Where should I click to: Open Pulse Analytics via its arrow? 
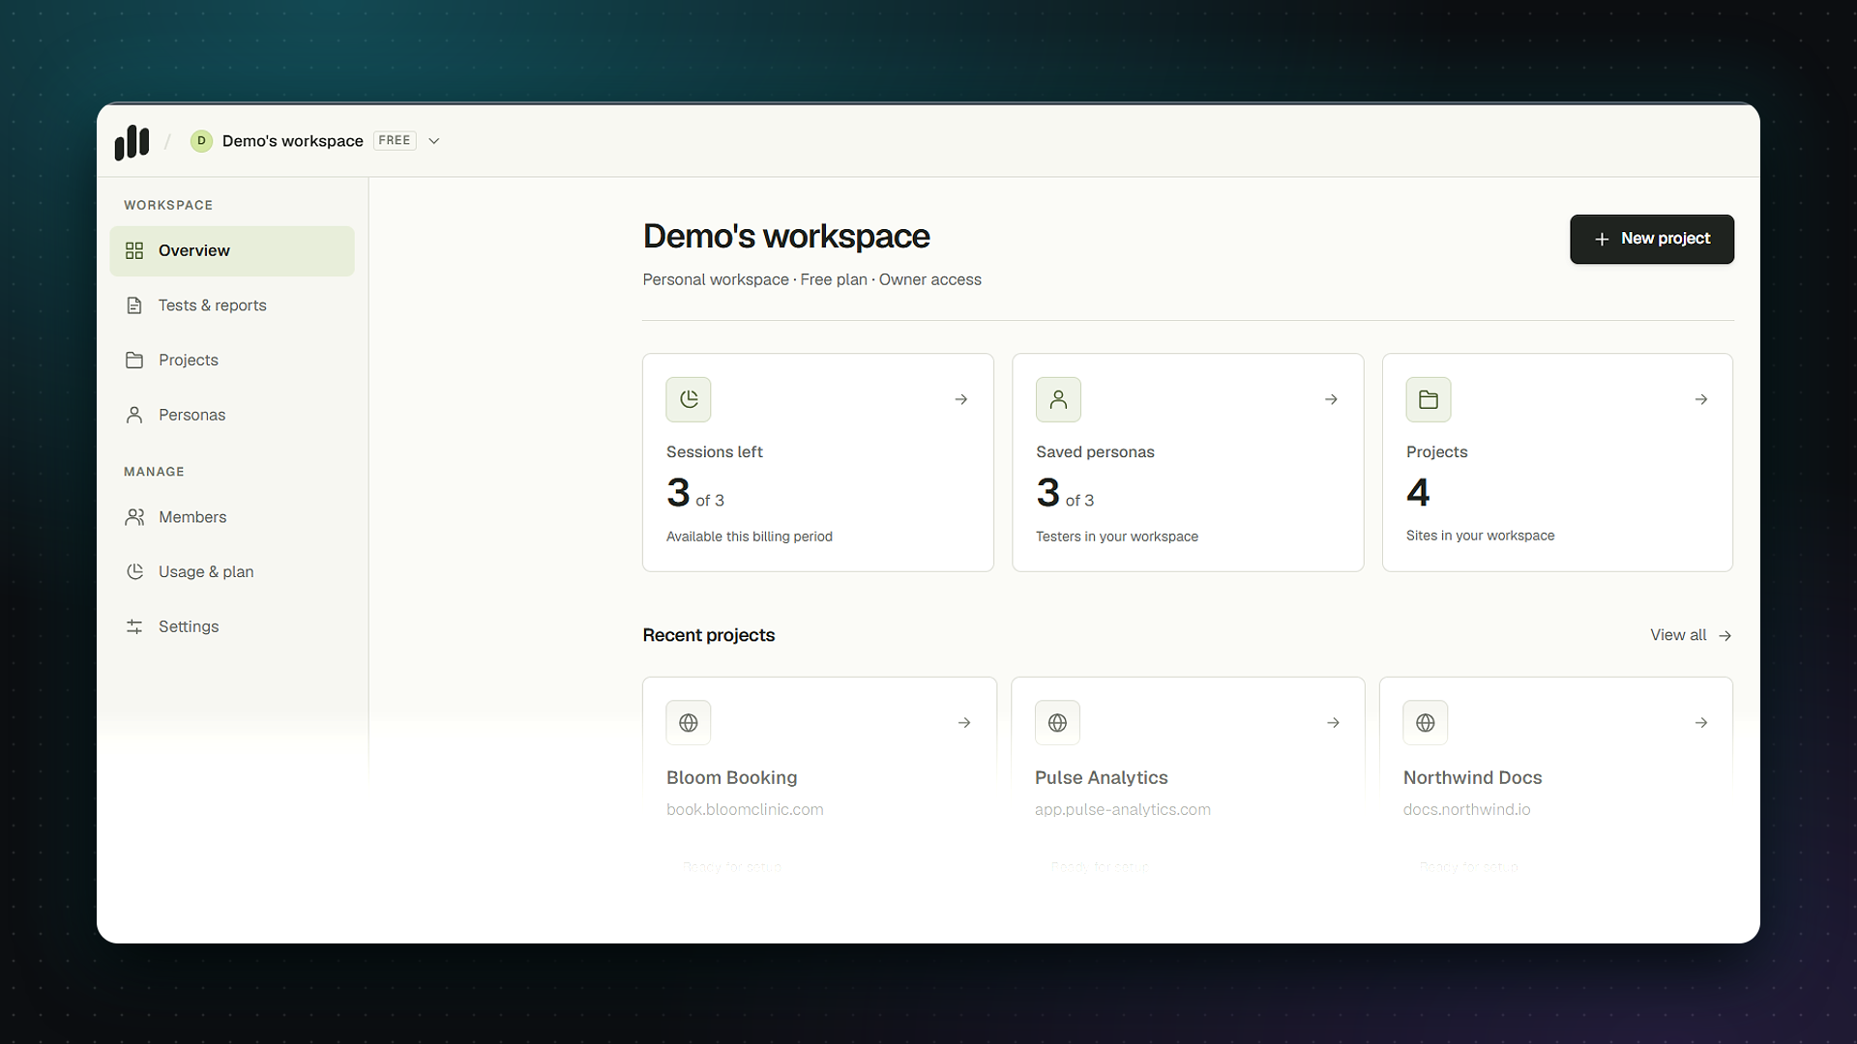[1333, 723]
